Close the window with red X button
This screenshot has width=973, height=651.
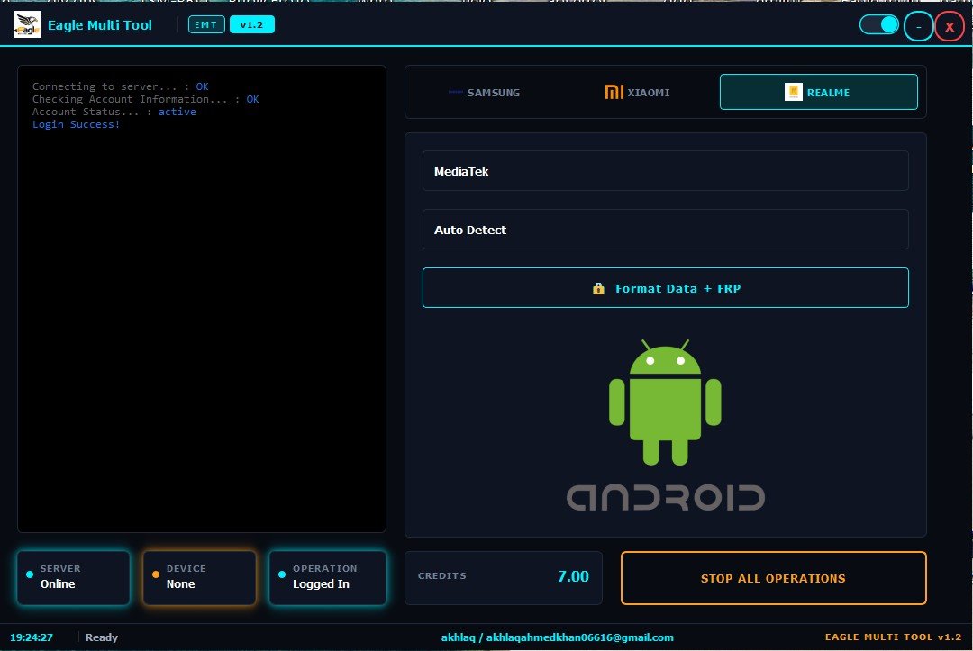[x=950, y=27]
